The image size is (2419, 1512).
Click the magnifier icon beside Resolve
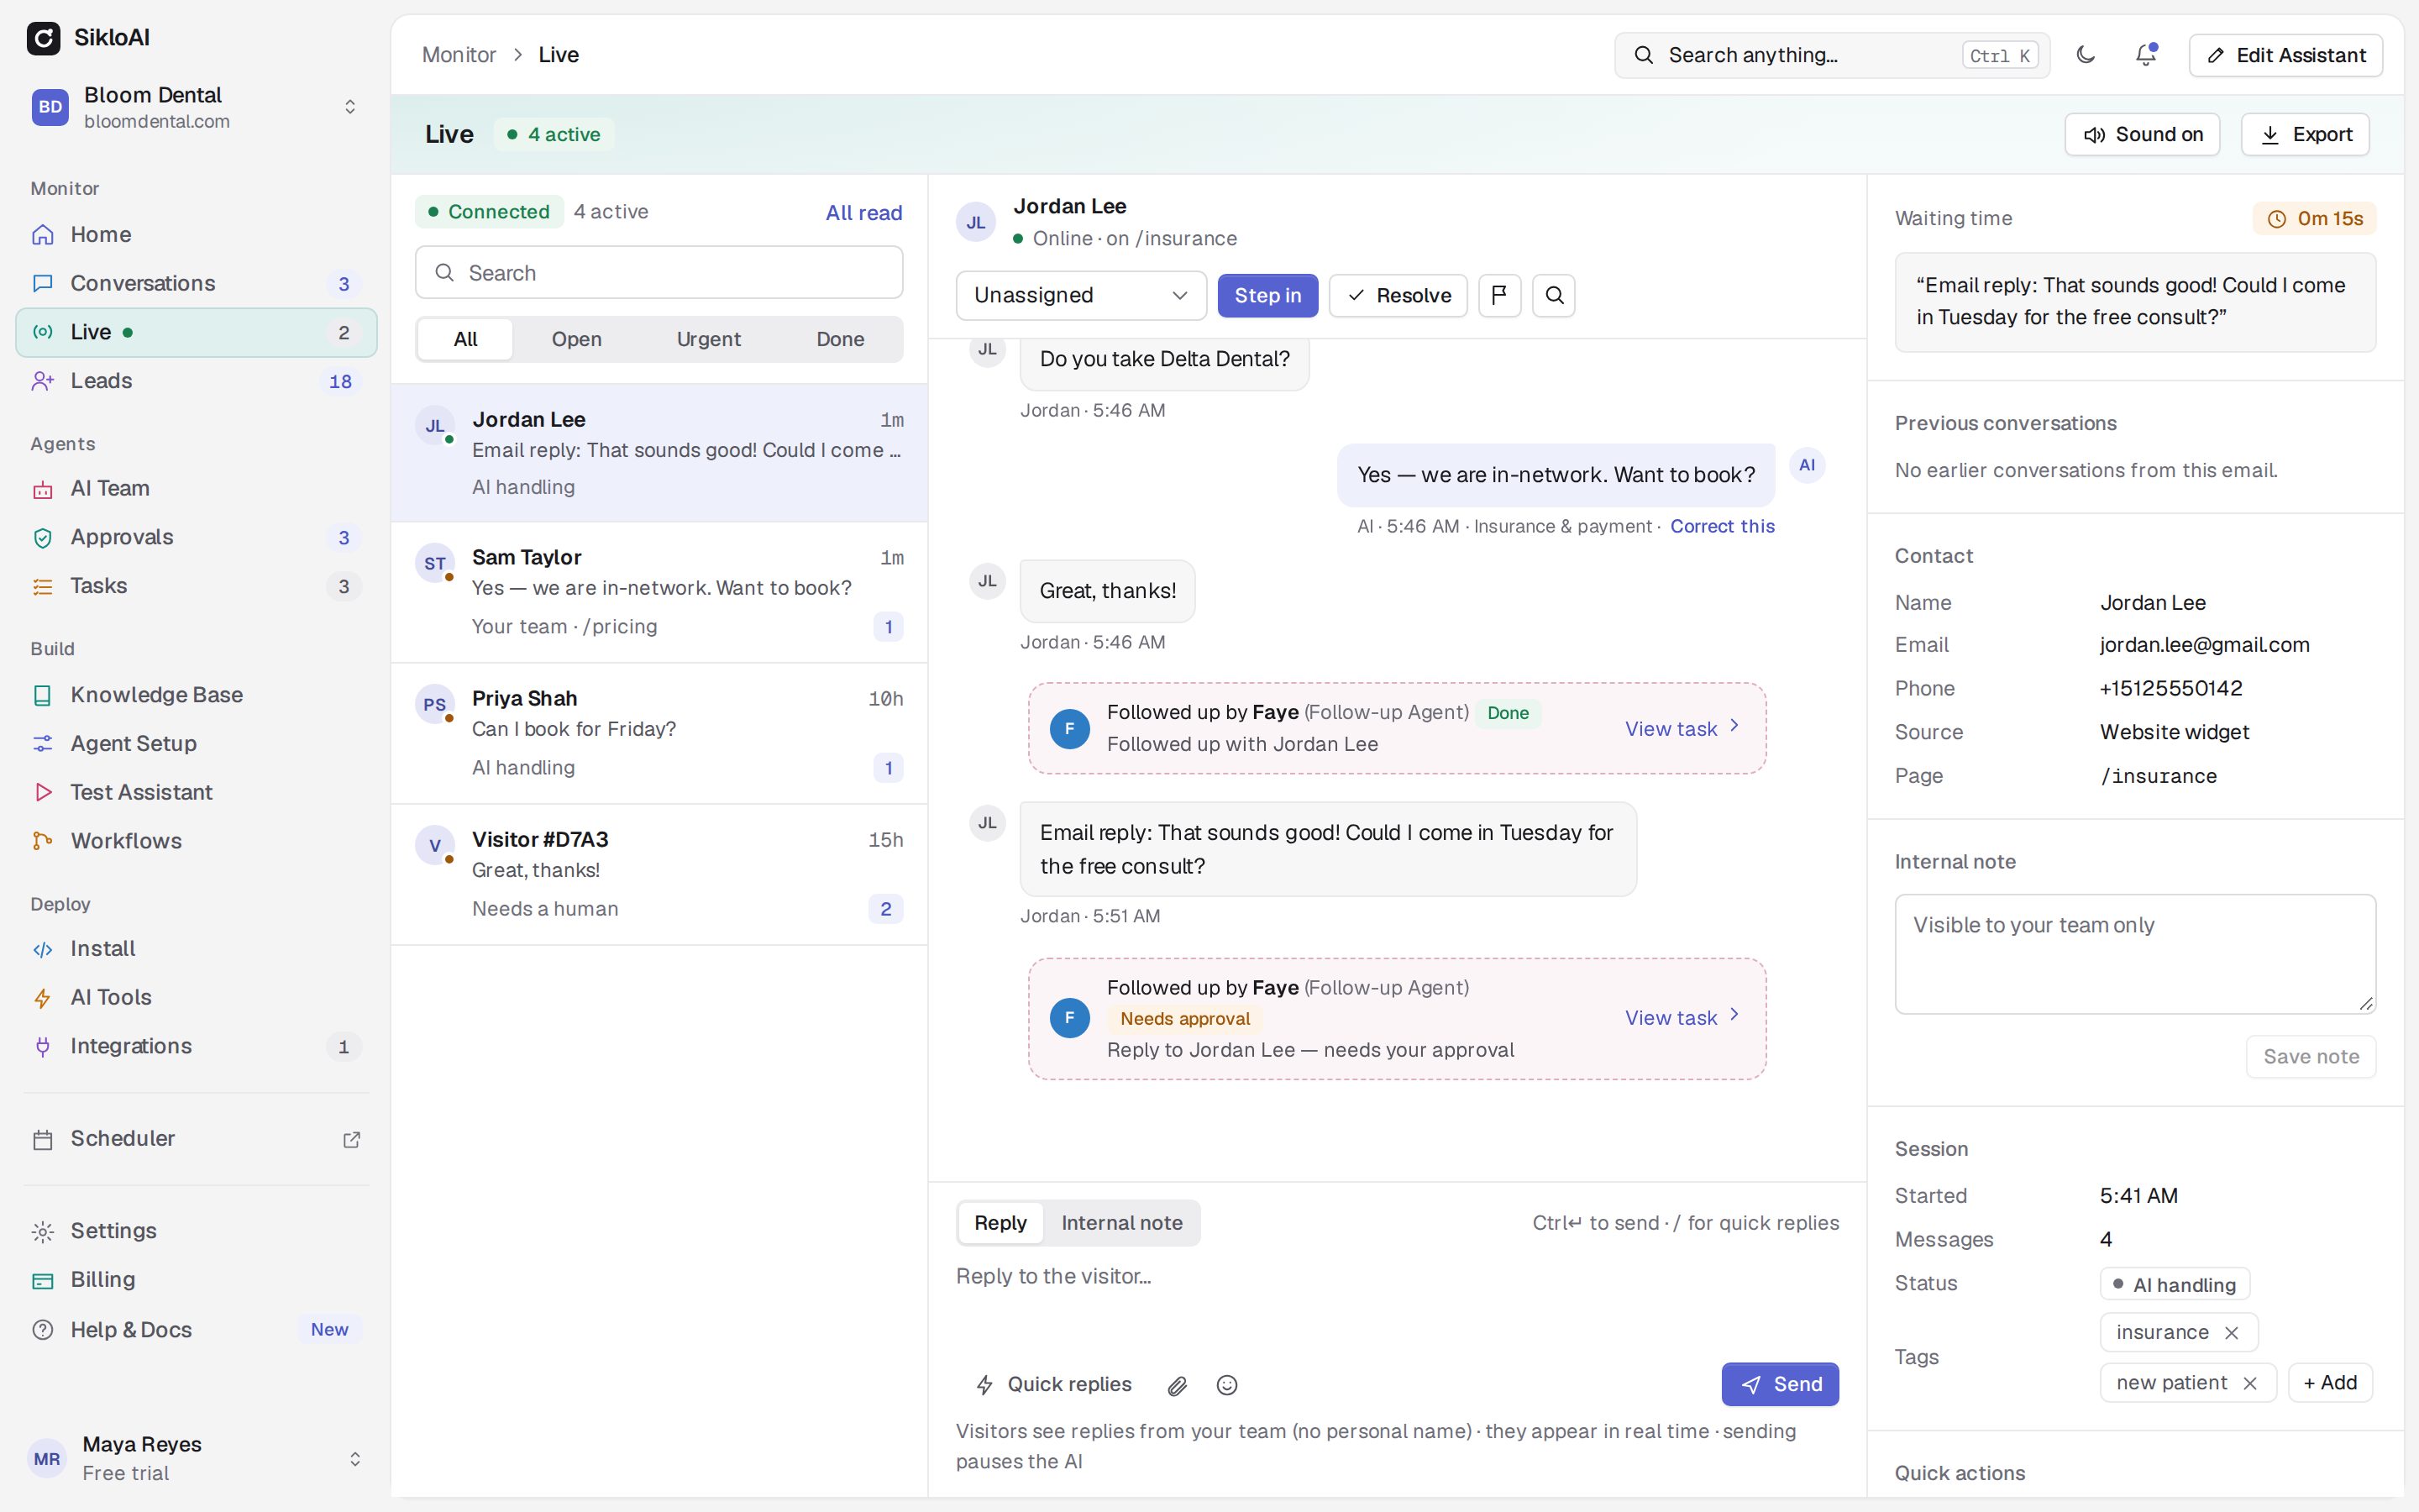pyautogui.click(x=1555, y=295)
